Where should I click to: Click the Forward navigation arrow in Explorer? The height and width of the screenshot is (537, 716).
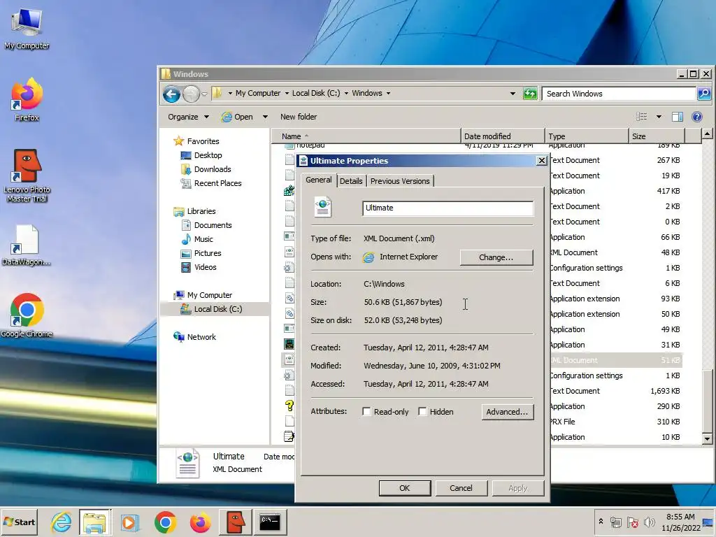191,94
